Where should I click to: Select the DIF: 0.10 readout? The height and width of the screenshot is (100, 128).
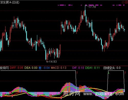pyautogui.click(x=78, y=68)
